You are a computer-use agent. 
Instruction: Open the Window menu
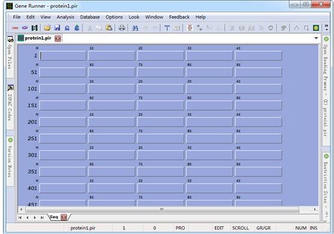(154, 17)
